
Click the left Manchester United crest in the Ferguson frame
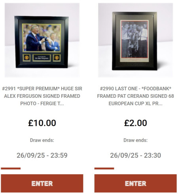[27, 58]
